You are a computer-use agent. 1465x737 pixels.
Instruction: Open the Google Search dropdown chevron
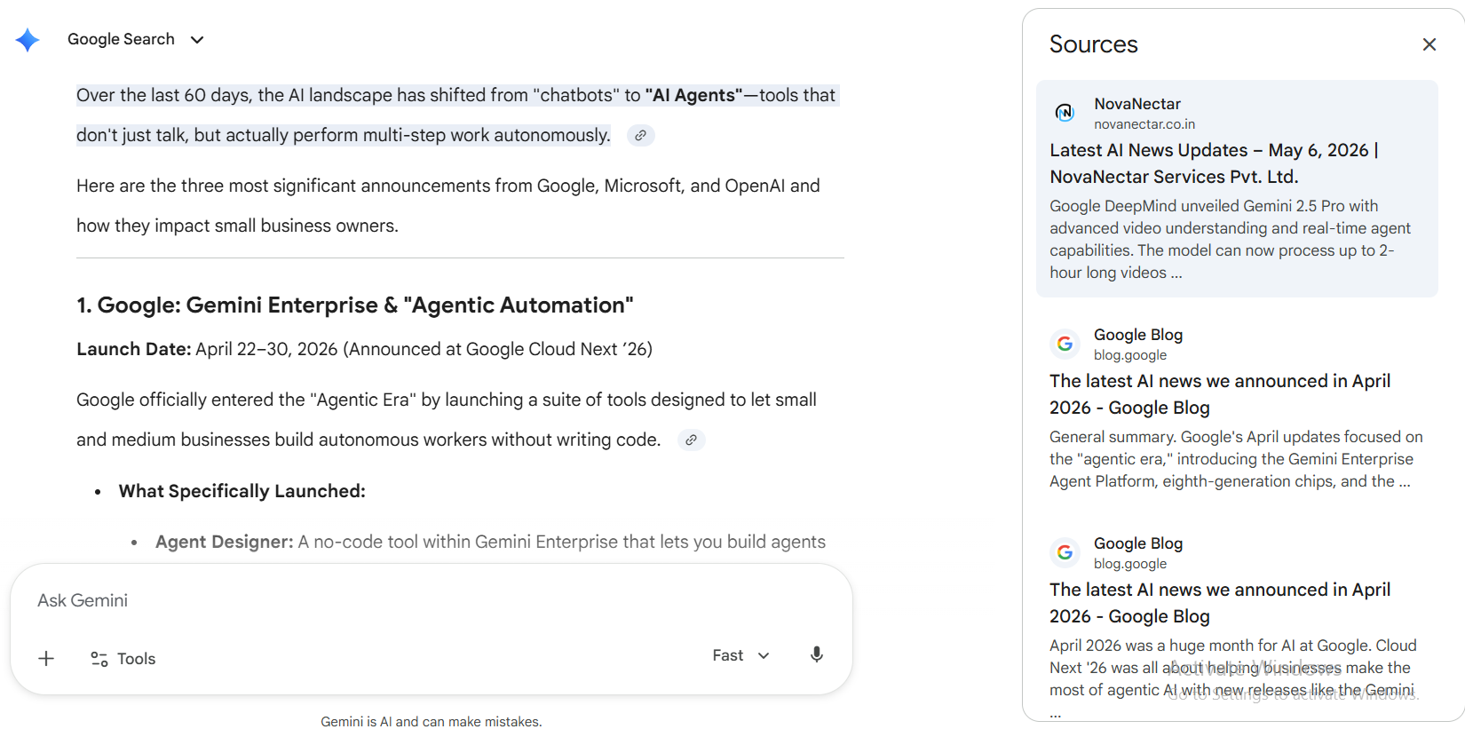point(197,40)
